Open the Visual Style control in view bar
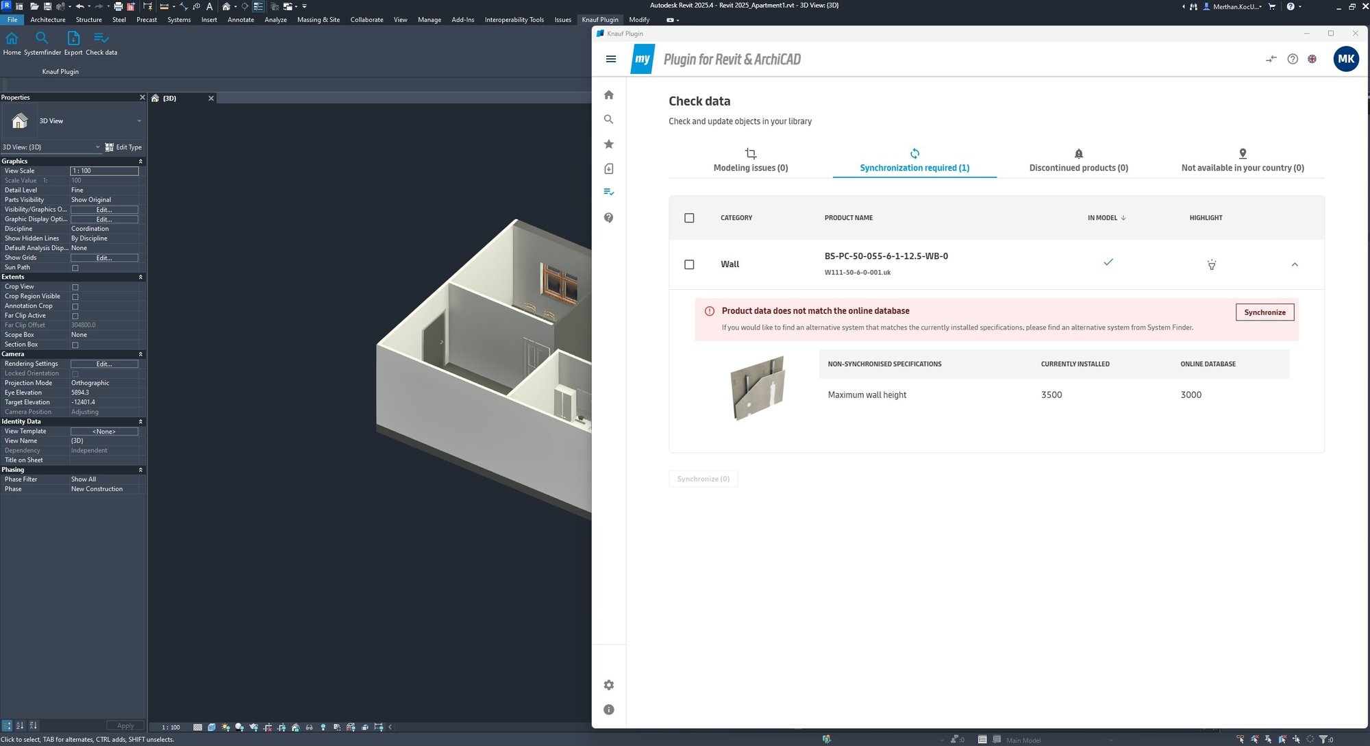Screen dimensions: 1370x746 pos(212,728)
